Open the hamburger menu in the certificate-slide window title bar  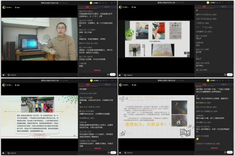223,3
